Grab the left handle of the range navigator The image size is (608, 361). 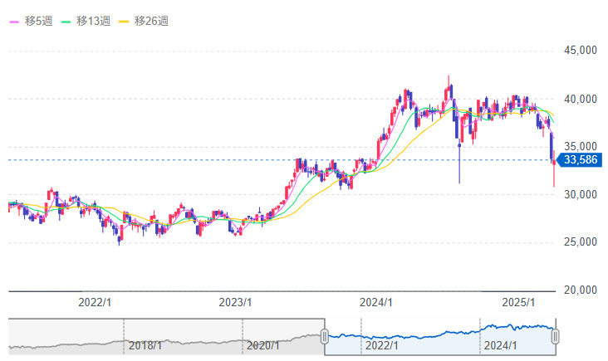(x=325, y=336)
